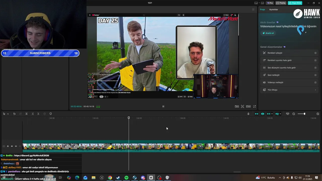The width and height of the screenshot is (322, 181).
Task: Delete the clip part right of playhead
Action: coord(38,114)
